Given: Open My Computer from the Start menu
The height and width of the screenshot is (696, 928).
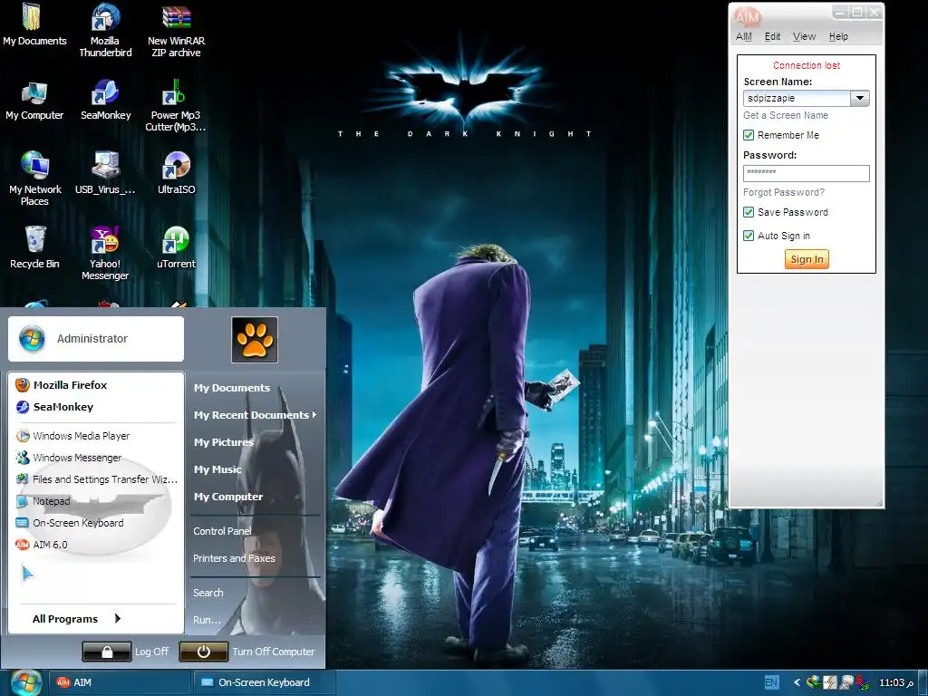Looking at the screenshot, I should [227, 497].
